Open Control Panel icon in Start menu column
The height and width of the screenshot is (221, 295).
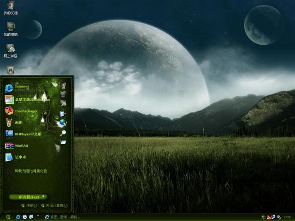click(63, 114)
